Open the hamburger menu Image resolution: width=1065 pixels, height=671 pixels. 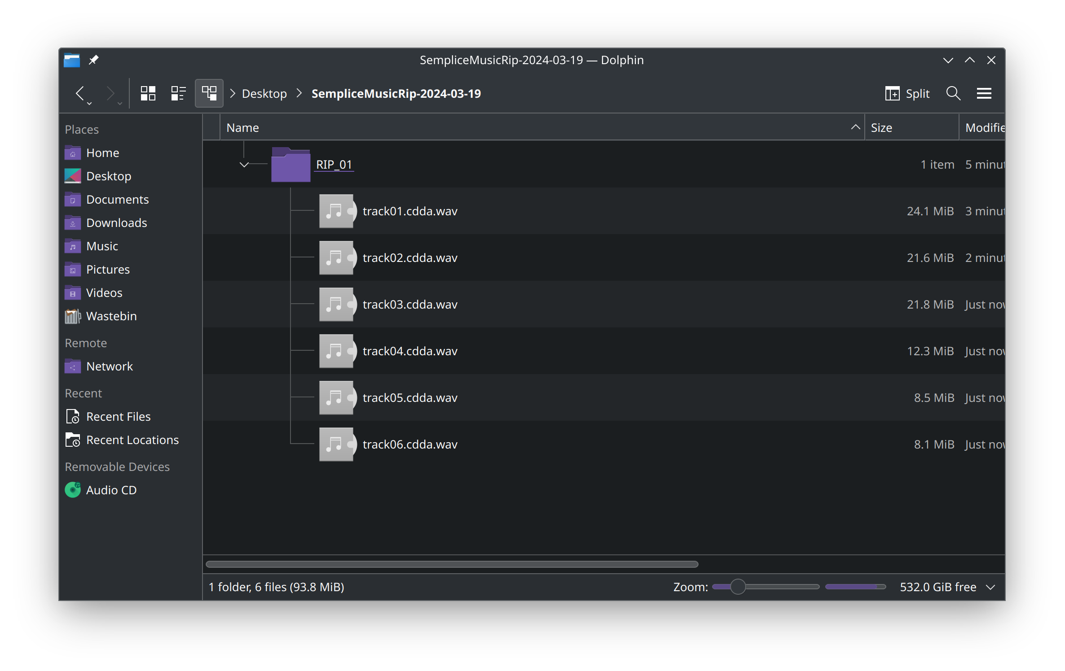point(984,93)
